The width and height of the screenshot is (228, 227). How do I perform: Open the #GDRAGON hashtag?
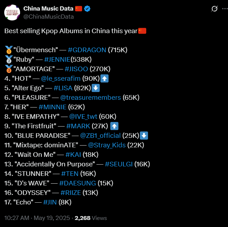pyautogui.click(x=87, y=50)
